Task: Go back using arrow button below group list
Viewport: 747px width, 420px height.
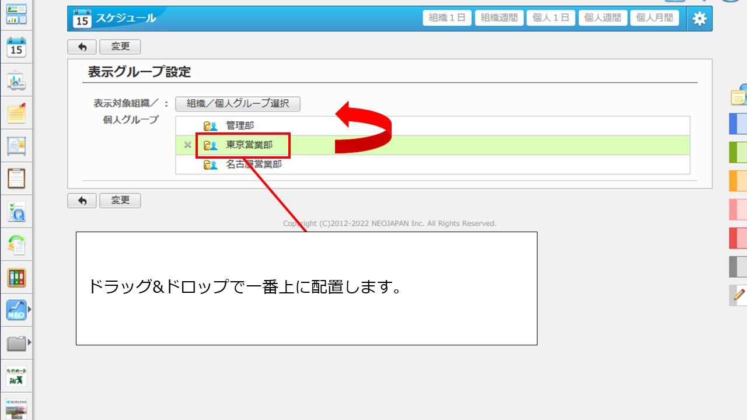Action: coord(82,200)
